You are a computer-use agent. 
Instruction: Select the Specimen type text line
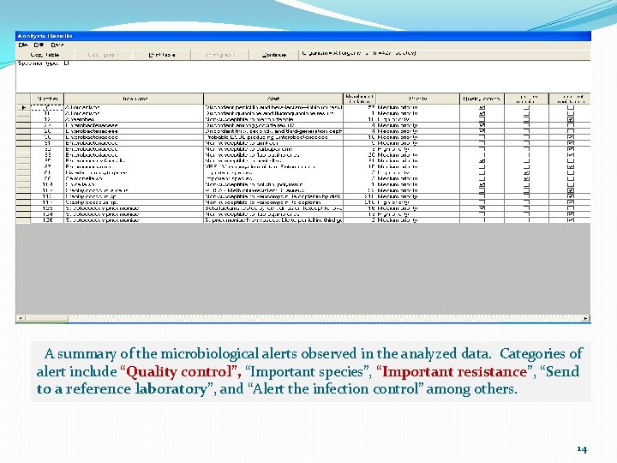(x=44, y=63)
